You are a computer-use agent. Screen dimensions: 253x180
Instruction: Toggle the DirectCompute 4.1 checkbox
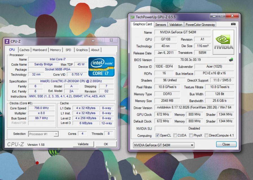point(206,135)
